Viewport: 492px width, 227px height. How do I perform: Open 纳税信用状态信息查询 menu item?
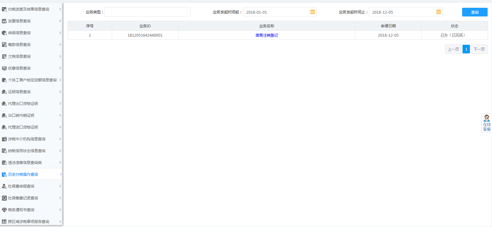[31, 151]
